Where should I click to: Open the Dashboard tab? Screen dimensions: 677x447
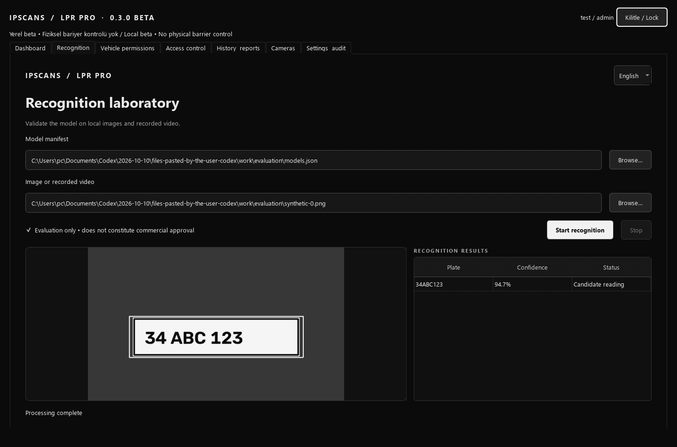tap(30, 48)
